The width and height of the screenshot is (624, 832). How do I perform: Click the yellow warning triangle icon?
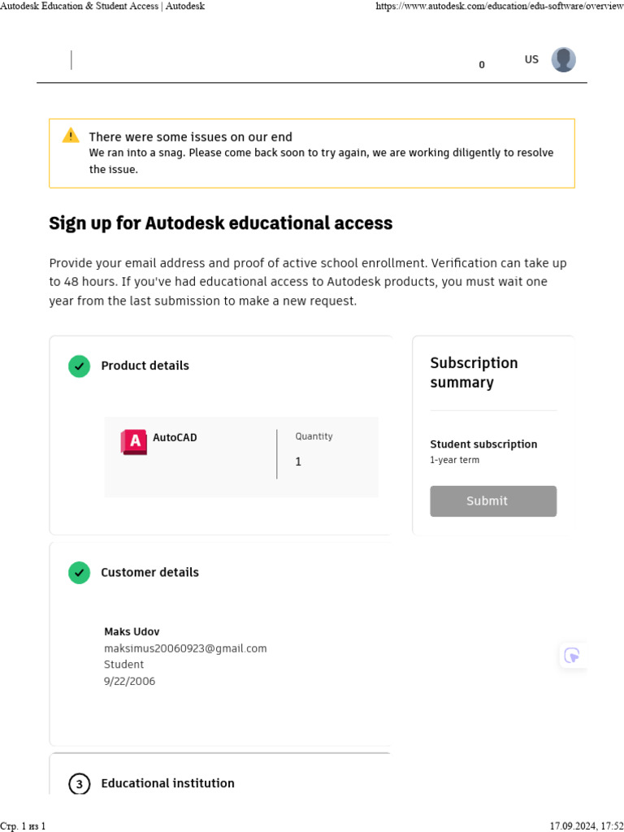[x=71, y=136]
